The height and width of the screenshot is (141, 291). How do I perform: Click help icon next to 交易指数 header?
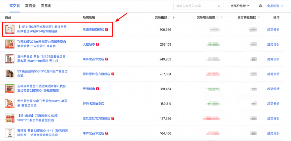coord(169,17)
